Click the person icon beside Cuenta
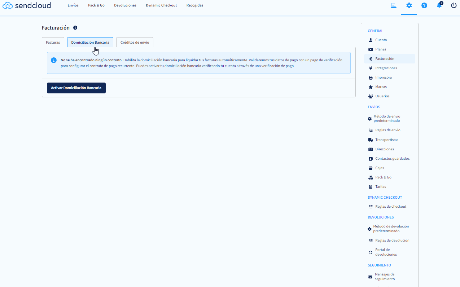The height and width of the screenshot is (287, 460). click(371, 40)
